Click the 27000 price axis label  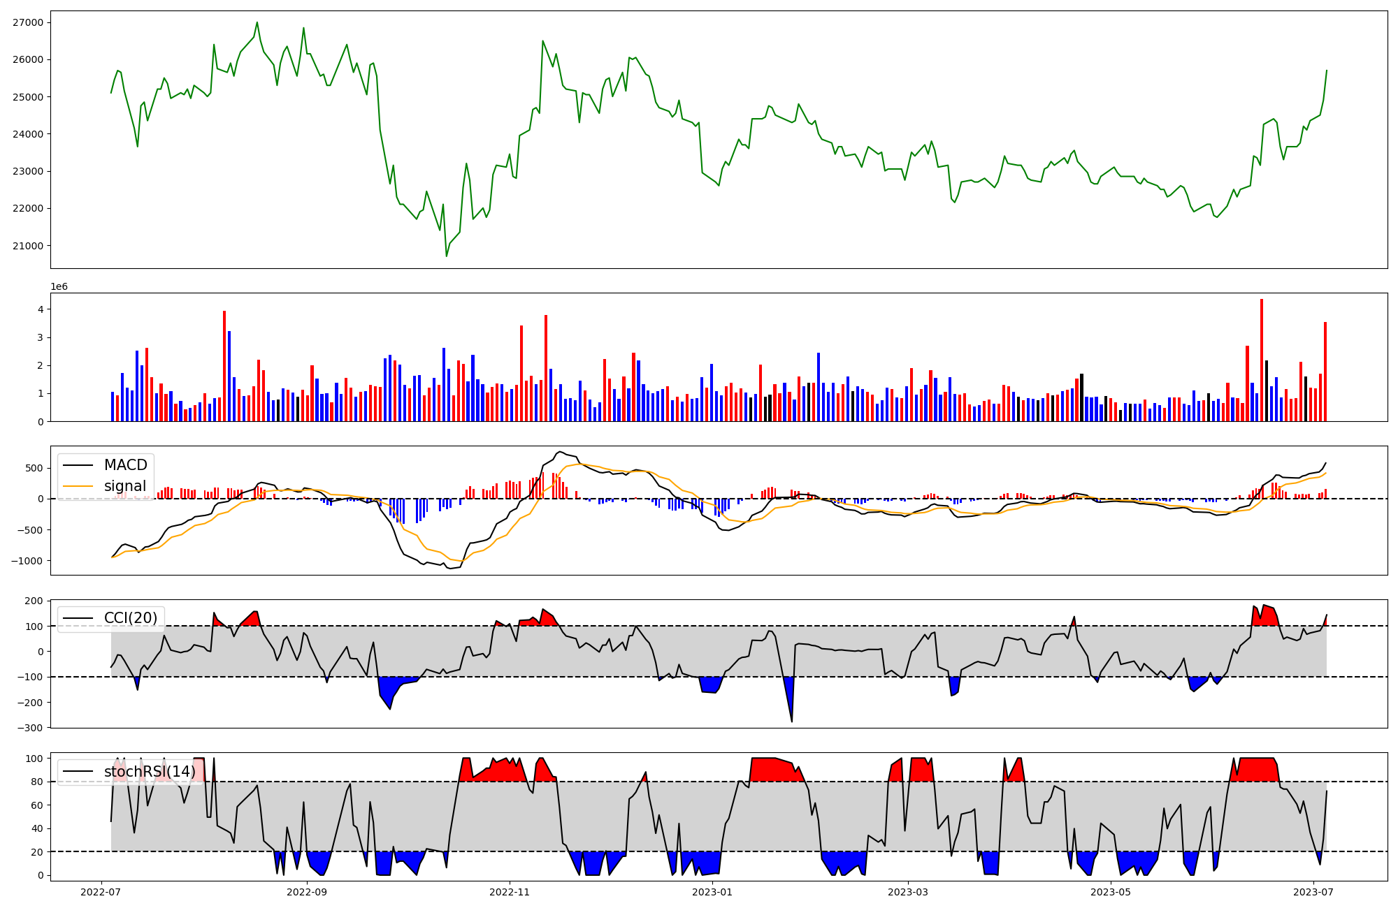click(28, 22)
